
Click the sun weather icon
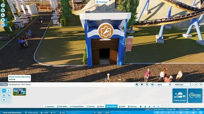point(94,112)
